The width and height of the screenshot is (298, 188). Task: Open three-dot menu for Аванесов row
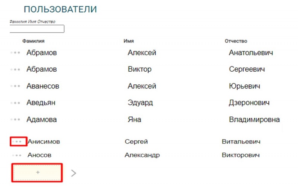coord(15,86)
